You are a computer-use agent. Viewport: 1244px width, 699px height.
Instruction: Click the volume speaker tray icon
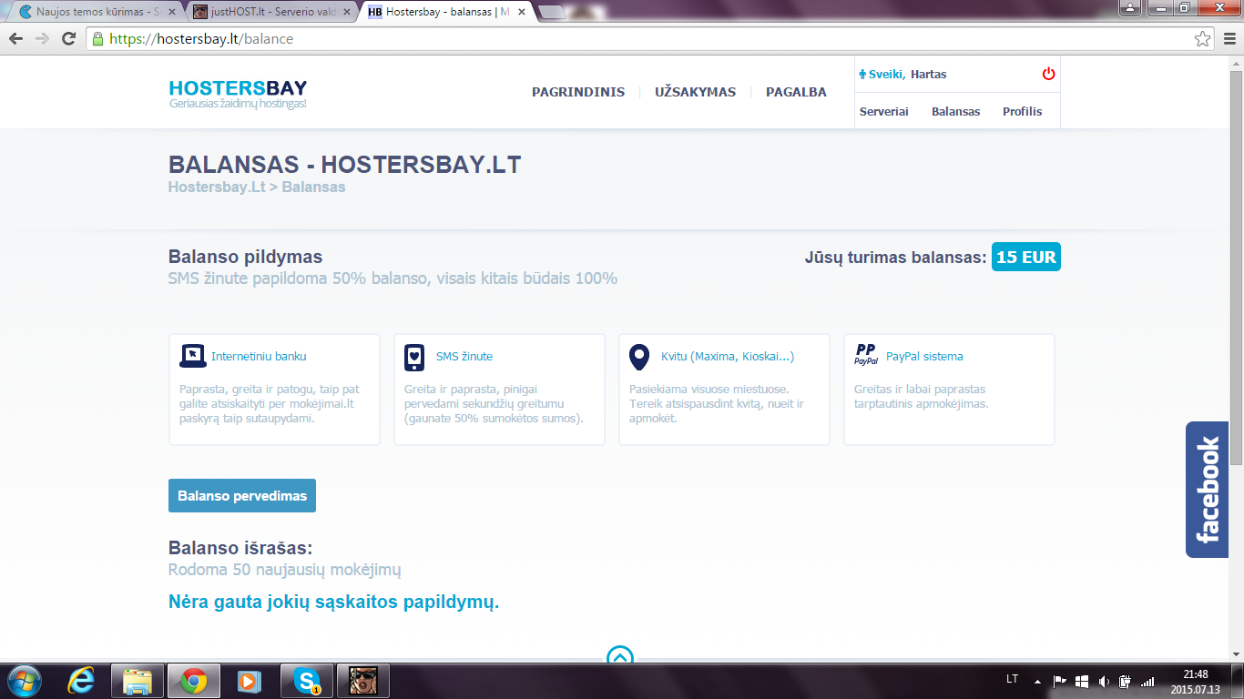pos(1104,681)
